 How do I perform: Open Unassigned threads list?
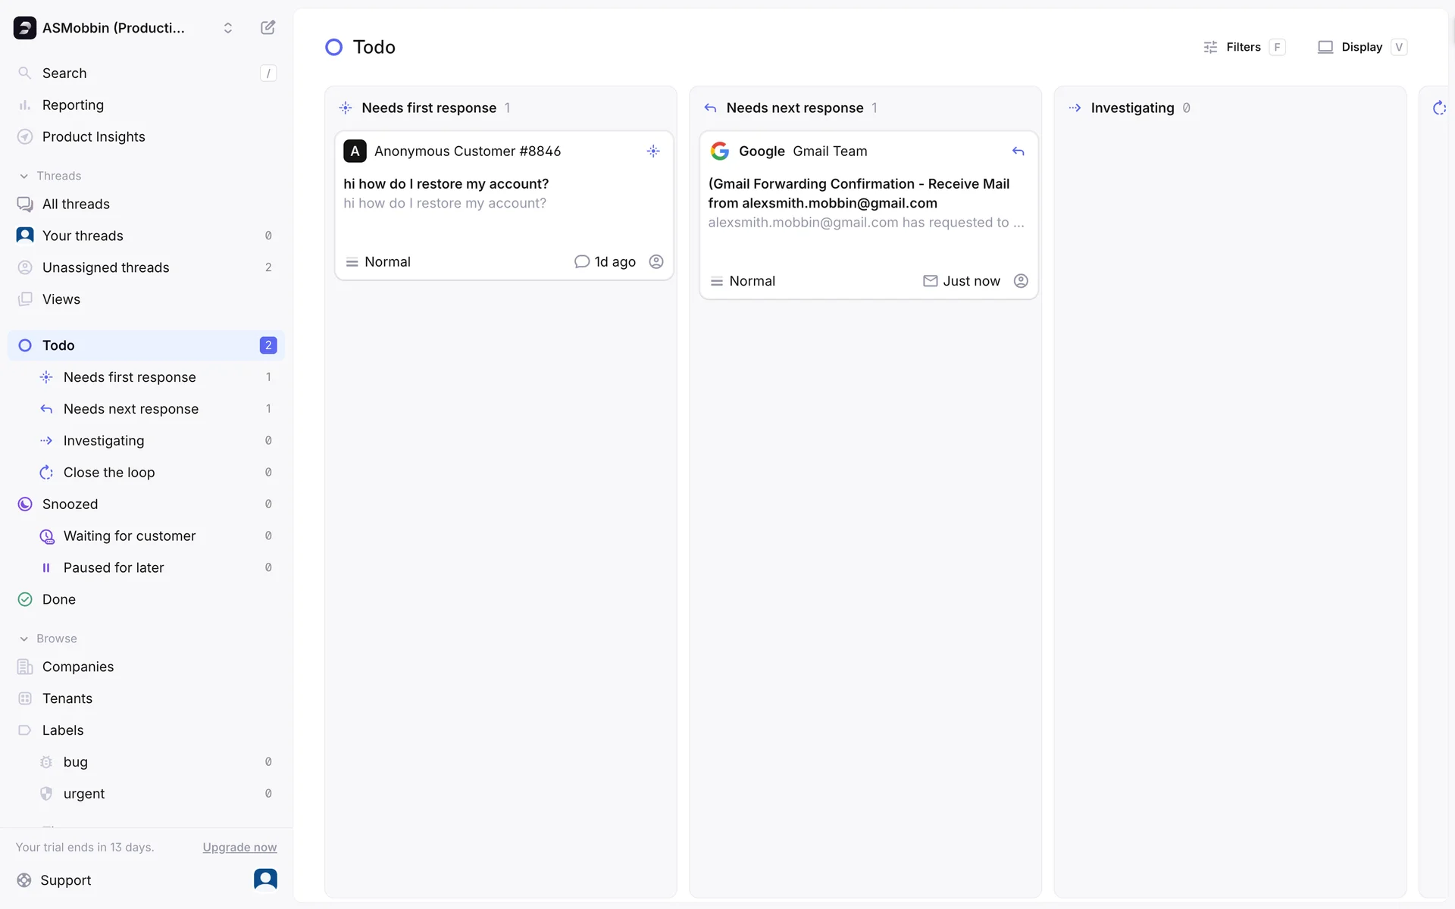pyautogui.click(x=105, y=268)
